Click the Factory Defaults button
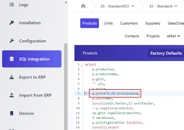The width and height of the screenshot is (184, 130). click(x=166, y=53)
